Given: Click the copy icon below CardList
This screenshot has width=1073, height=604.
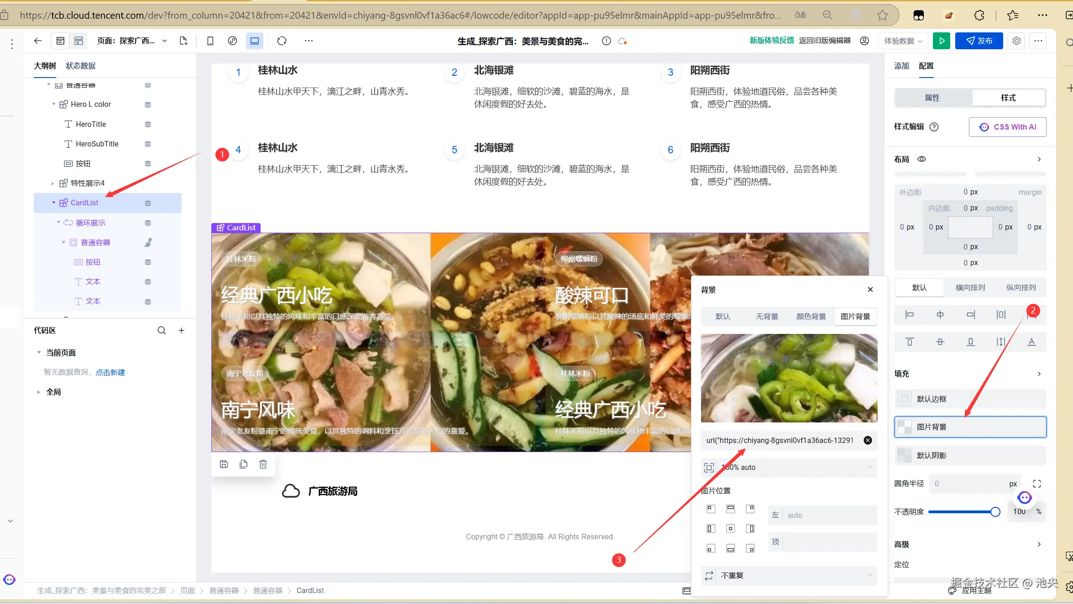Looking at the screenshot, I should [243, 464].
